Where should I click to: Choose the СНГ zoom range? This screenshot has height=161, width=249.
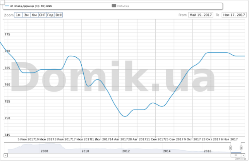pyautogui.click(x=42, y=15)
